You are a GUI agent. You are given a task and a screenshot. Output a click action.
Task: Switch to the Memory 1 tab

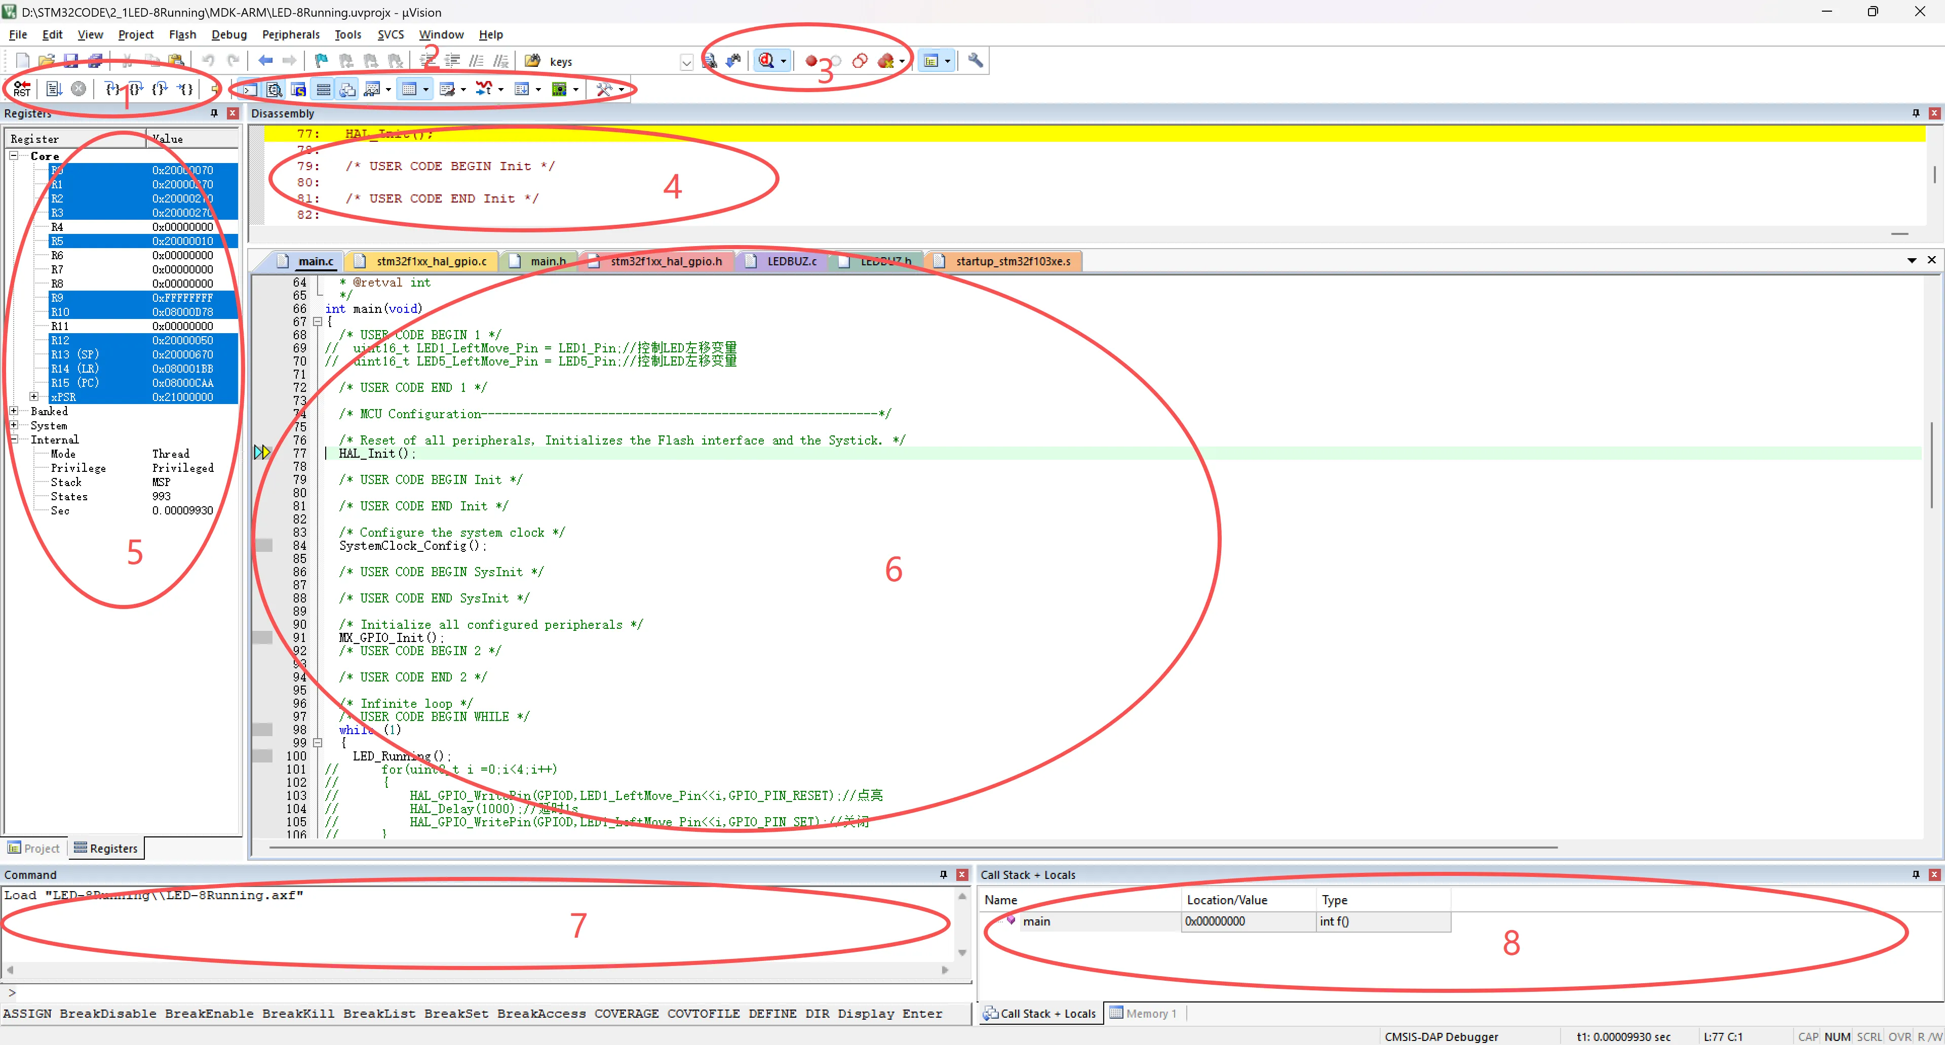point(1144,1013)
